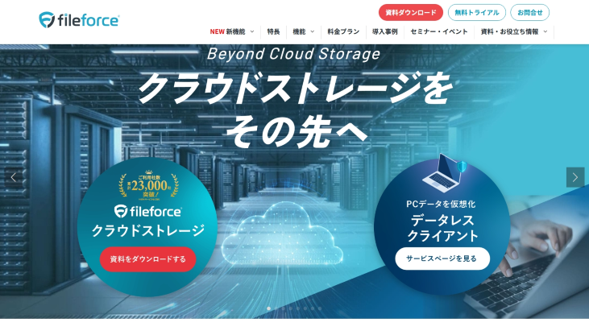589x331 pixels.
Task: Open the 導入事例 menu item
Action: [384, 31]
